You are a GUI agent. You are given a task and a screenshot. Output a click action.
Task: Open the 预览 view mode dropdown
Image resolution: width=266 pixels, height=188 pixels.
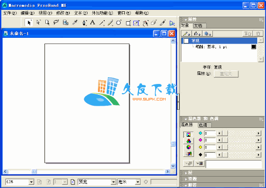click(113, 182)
